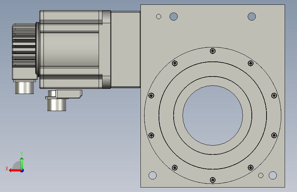
Task: Pick the small hole near the plate's bottom-right
Action: tap(261, 175)
